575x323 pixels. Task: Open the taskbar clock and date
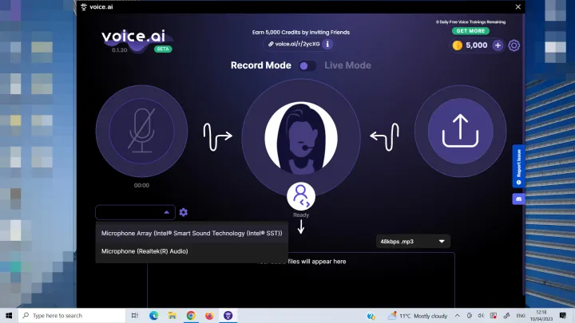[541, 316]
